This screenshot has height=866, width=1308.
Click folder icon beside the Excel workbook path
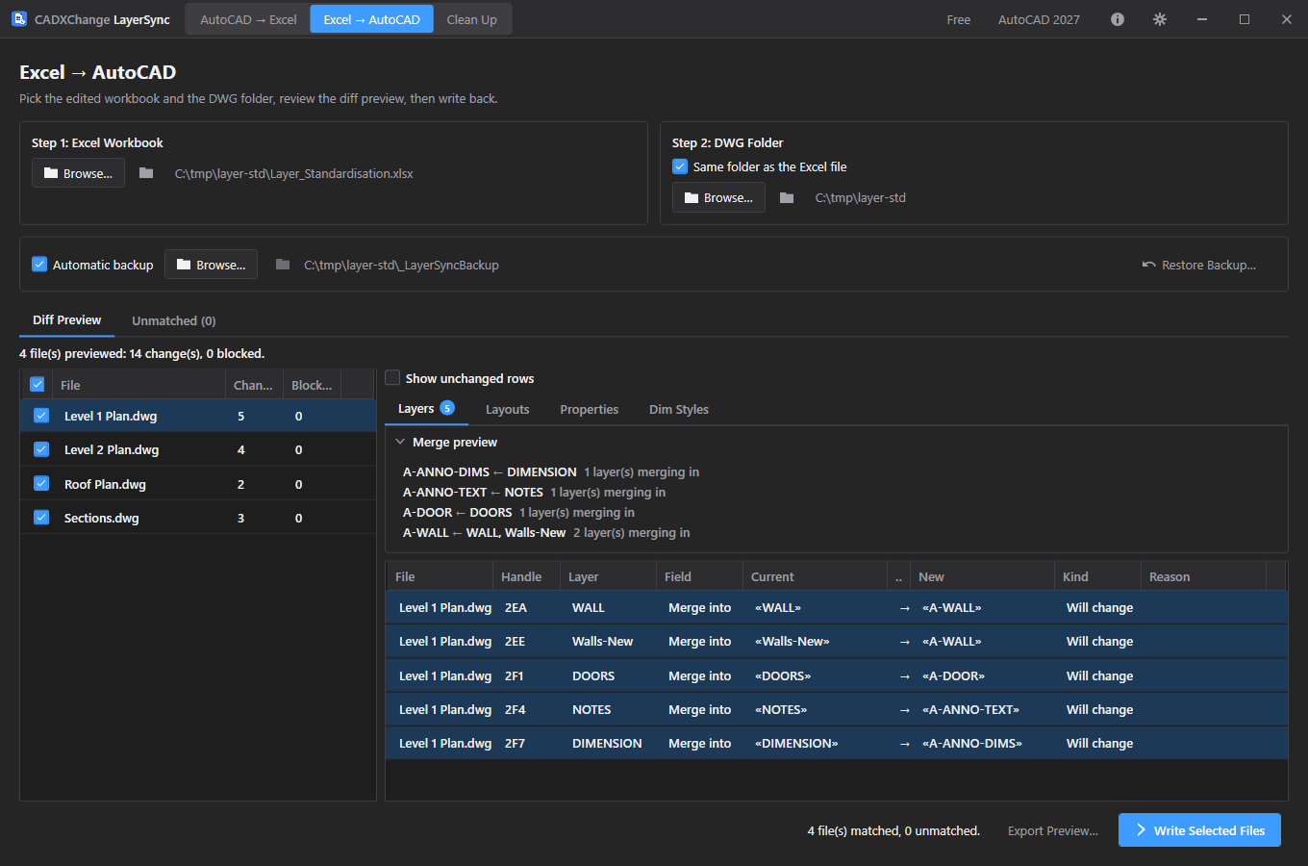(146, 173)
